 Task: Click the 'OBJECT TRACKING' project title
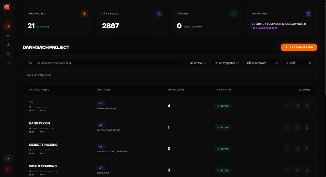click(x=43, y=145)
